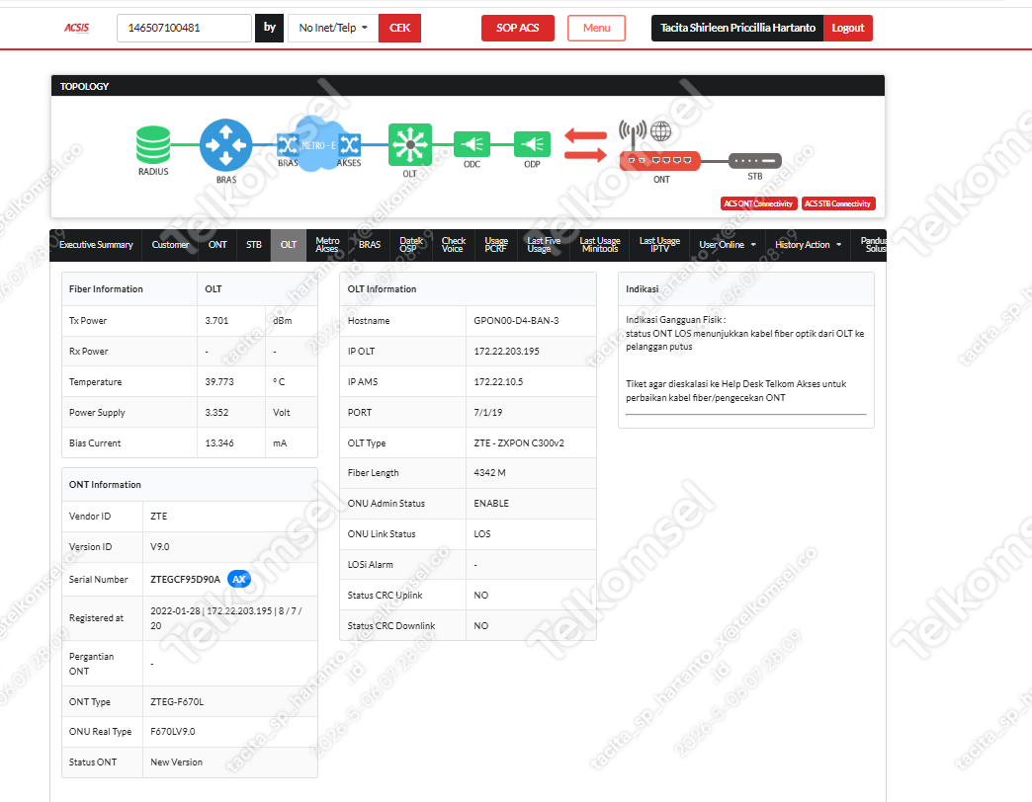The width and height of the screenshot is (1032, 802).
Task: Expand the User Online dropdown tab
Action: point(728,245)
